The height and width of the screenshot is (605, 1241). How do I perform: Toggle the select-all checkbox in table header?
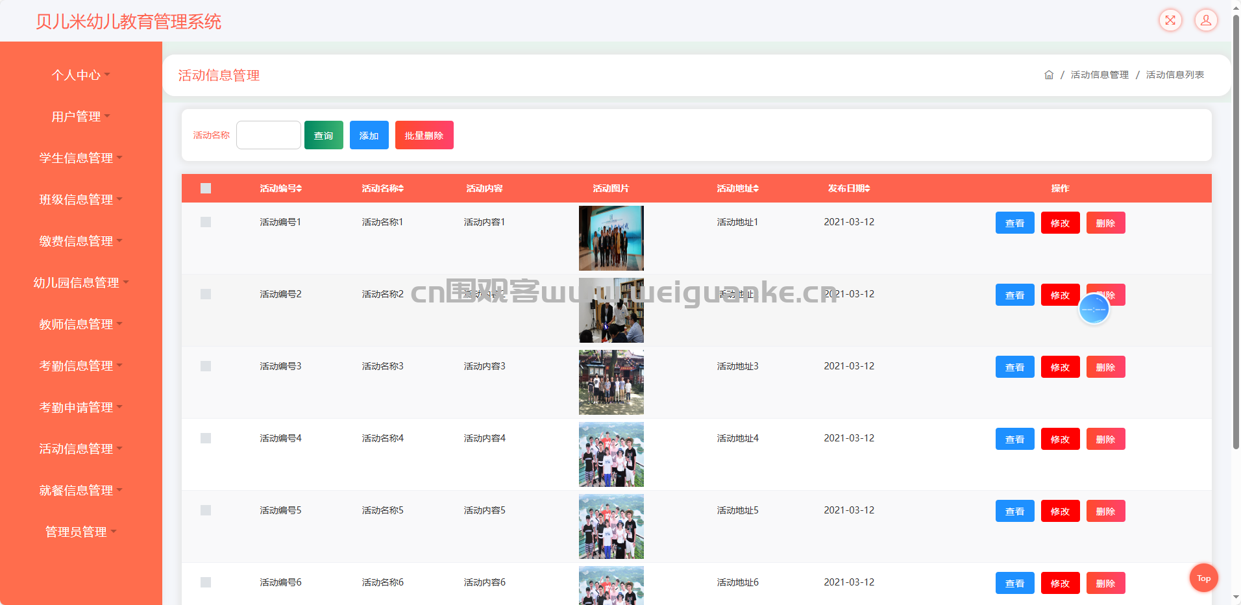(206, 188)
